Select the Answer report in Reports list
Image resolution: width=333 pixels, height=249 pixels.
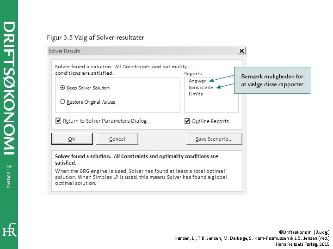point(197,81)
